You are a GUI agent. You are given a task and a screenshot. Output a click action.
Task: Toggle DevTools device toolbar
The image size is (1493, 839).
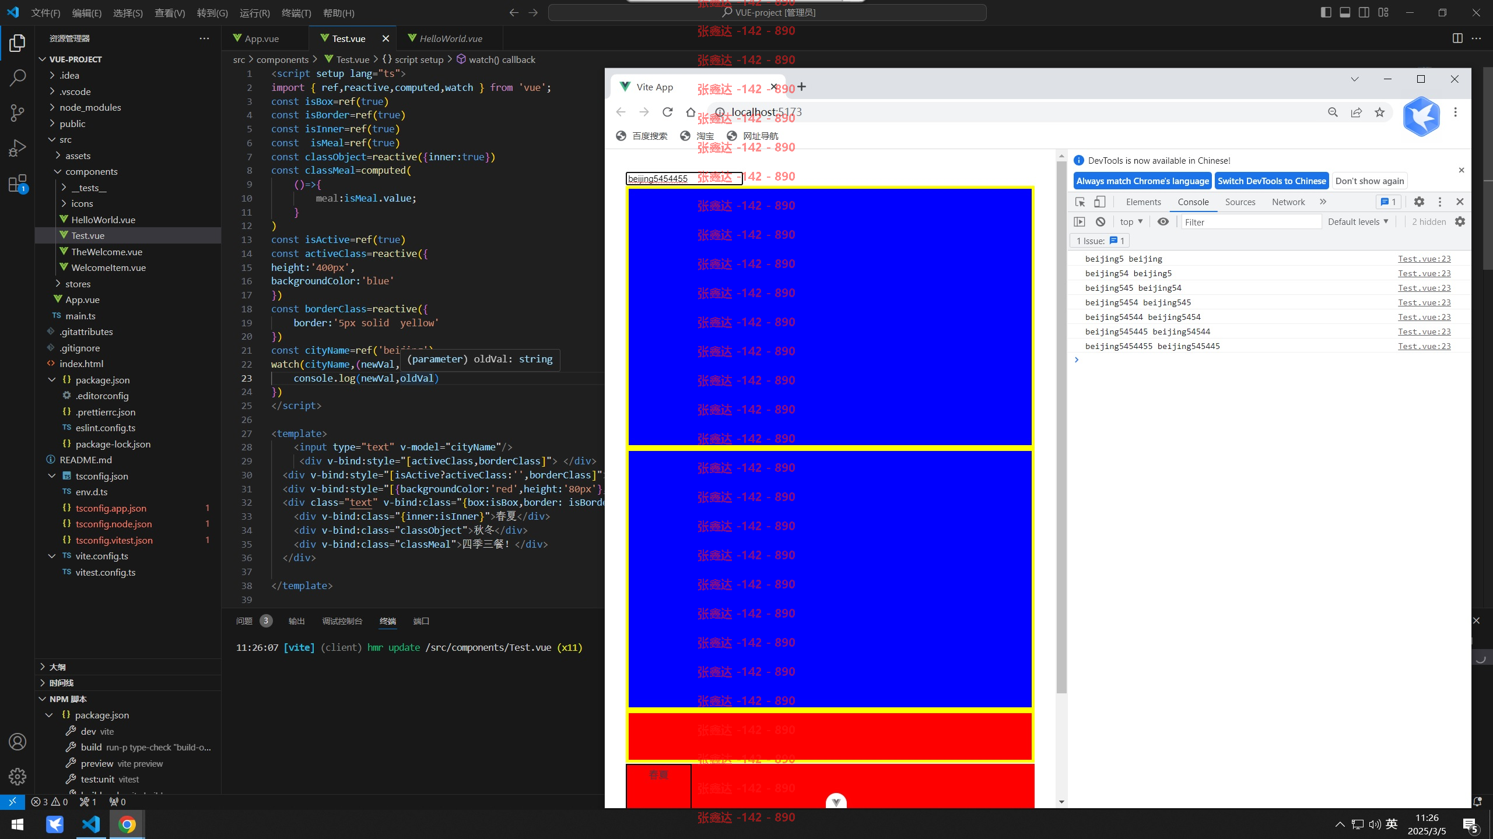point(1099,202)
